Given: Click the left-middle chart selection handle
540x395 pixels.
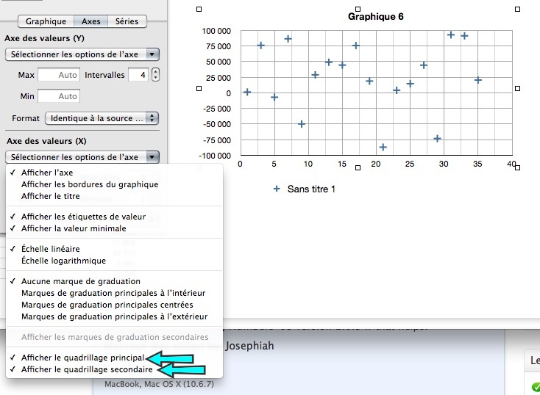Looking at the screenshot, I should click(199, 88).
